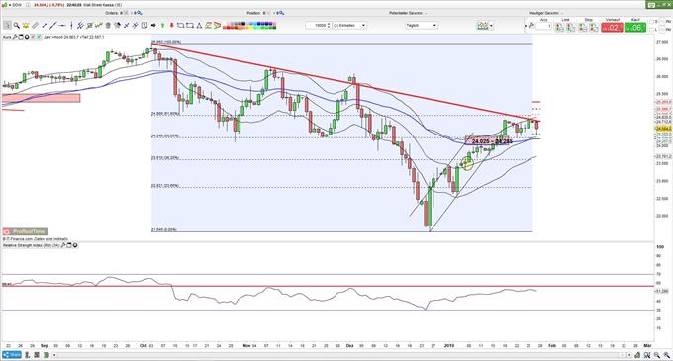Image resolution: width=673 pixels, height=361 pixels.
Task: Click the ProRealTime logo badge
Action: coord(25,231)
